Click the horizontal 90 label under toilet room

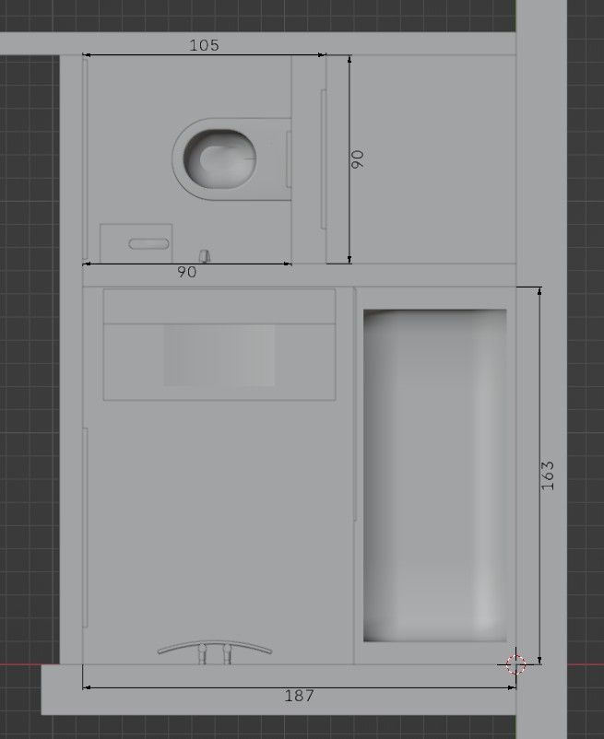pos(187,272)
